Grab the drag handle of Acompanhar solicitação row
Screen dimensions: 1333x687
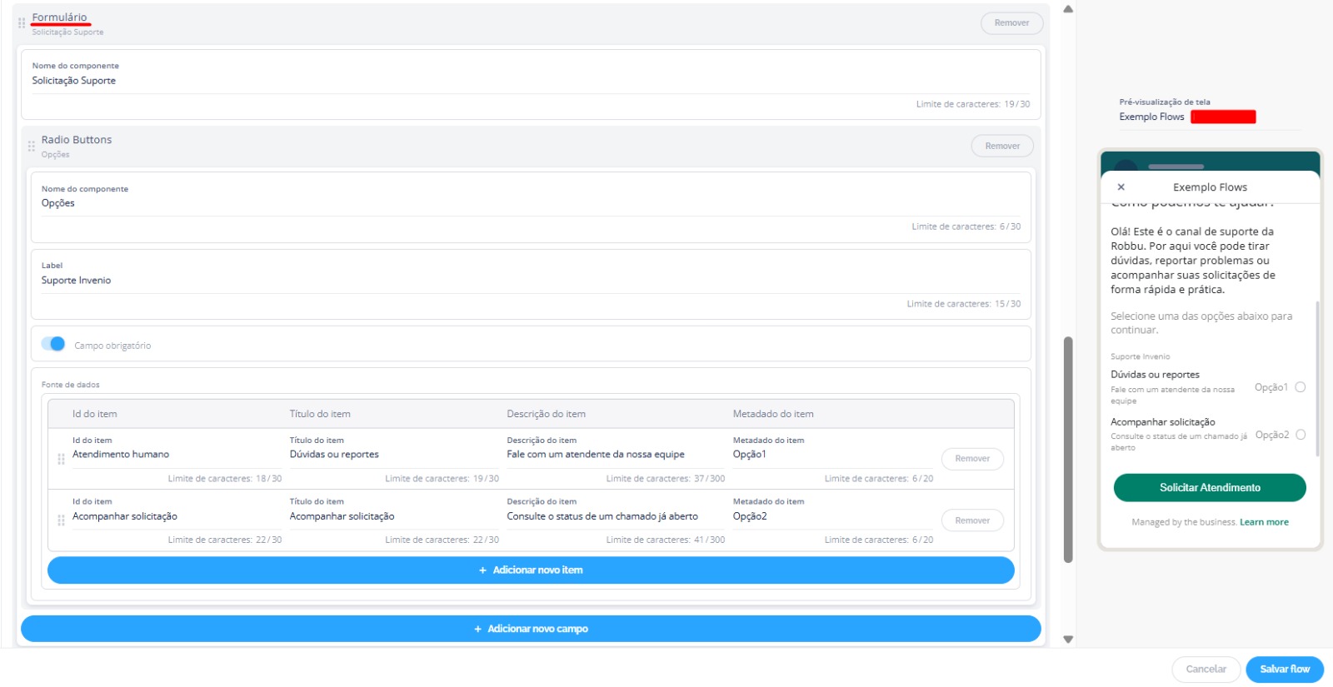(61, 520)
